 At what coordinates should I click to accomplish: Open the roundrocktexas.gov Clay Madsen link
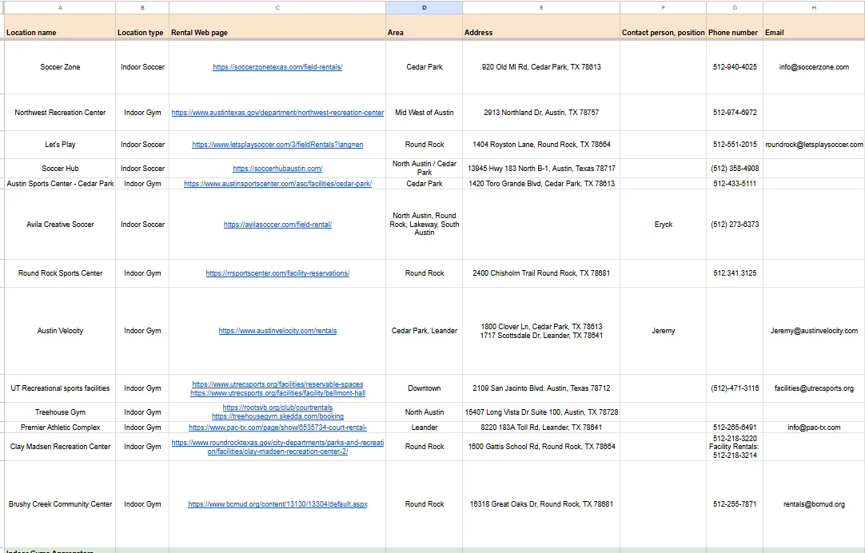coord(277,448)
